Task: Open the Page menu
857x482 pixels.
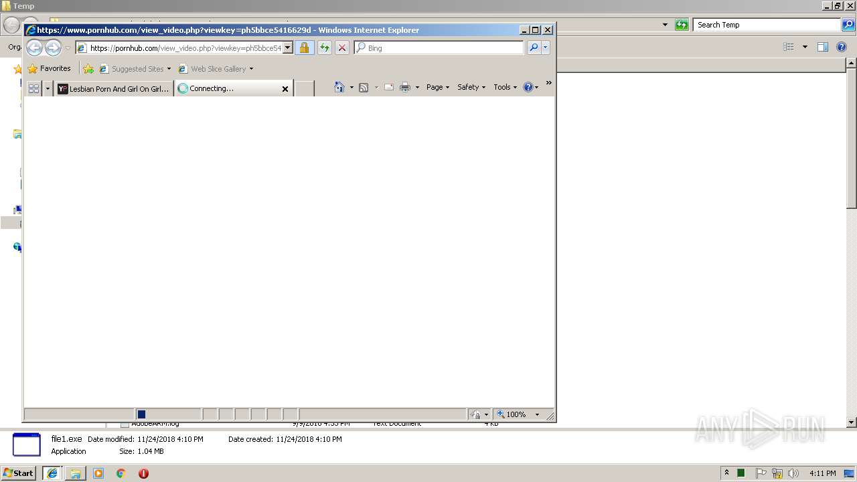Action: [438, 87]
